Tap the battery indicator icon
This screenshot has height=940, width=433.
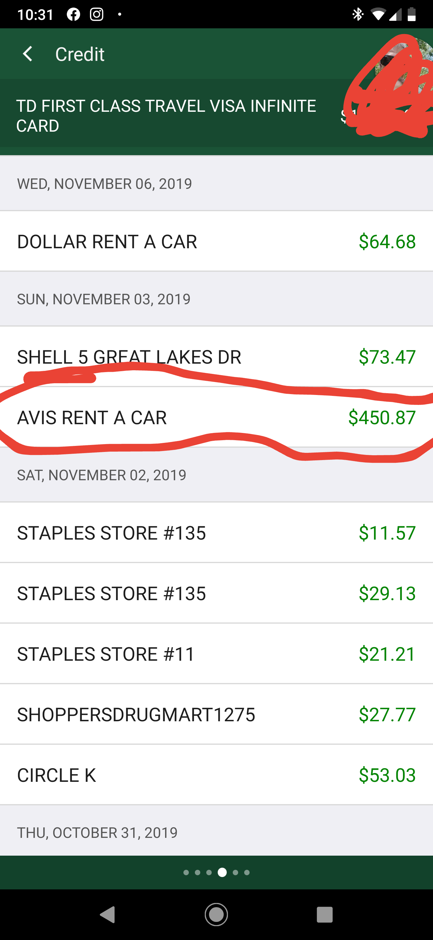click(412, 14)
